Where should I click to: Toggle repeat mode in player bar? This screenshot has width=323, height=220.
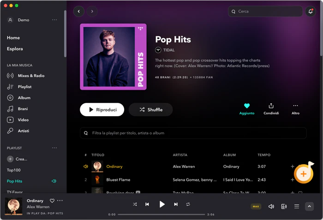click(x=188, y=204)
